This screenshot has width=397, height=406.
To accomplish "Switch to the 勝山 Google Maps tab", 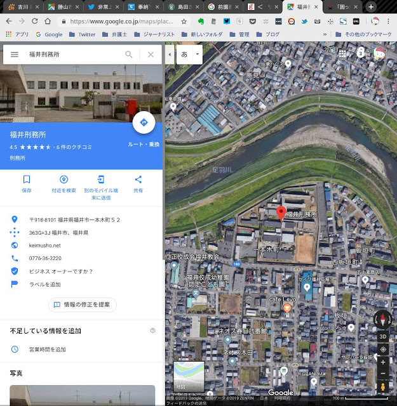I will (63, 7).
